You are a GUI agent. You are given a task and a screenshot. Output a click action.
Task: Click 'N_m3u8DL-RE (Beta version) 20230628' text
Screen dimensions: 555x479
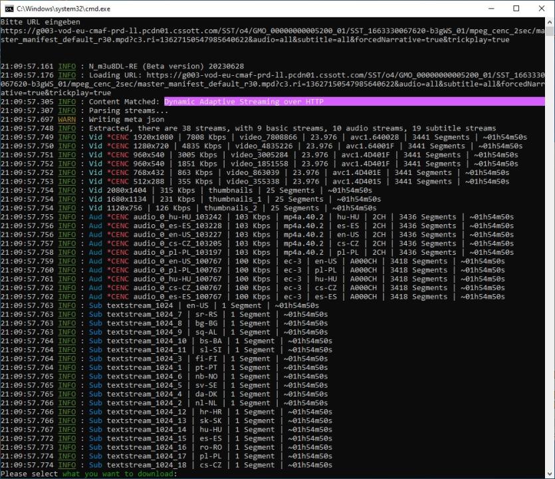point(166,67)
